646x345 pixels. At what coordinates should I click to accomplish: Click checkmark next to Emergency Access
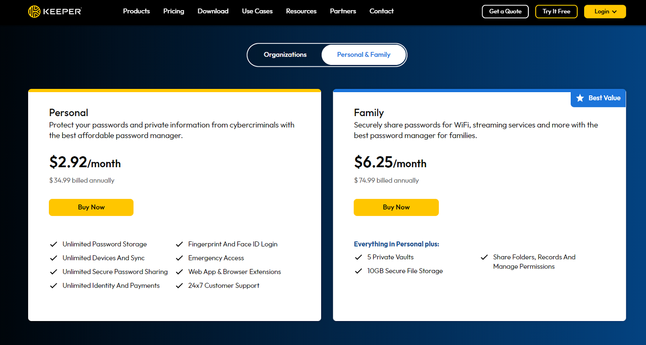(179, 258)
